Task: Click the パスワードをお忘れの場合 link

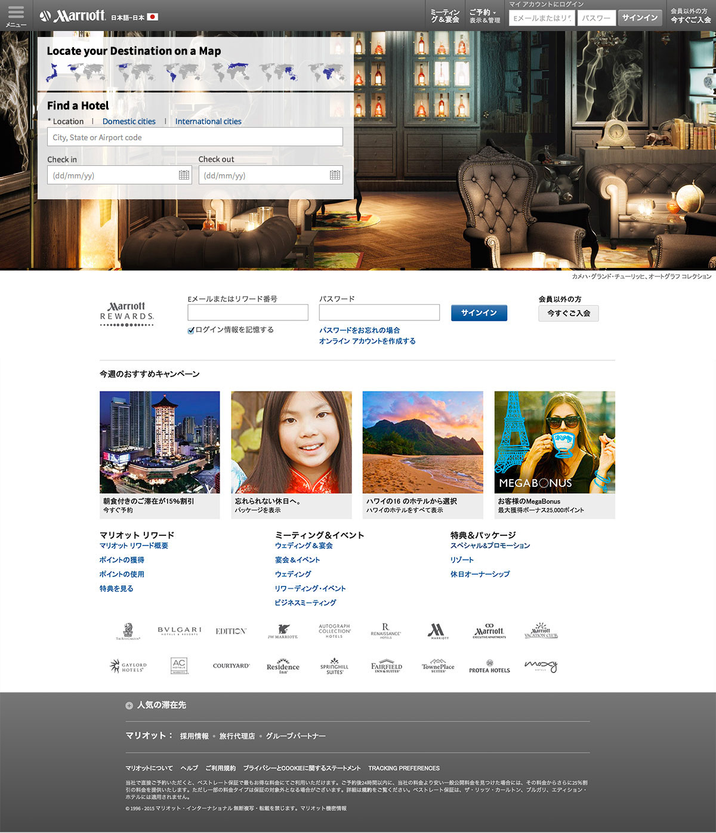Action: tap(359, 330)
